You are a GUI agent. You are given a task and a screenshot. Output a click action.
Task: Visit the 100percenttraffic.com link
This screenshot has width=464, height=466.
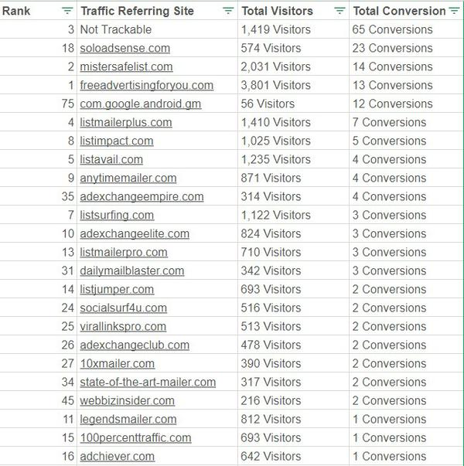(x=135, y=437)
